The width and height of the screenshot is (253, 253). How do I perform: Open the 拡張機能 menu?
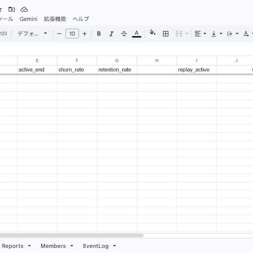pyautogui.click(x=55, y=19)
